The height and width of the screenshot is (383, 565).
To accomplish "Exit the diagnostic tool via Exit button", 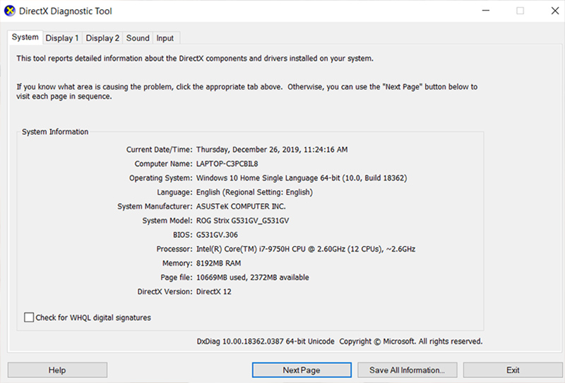I will 513,370.
